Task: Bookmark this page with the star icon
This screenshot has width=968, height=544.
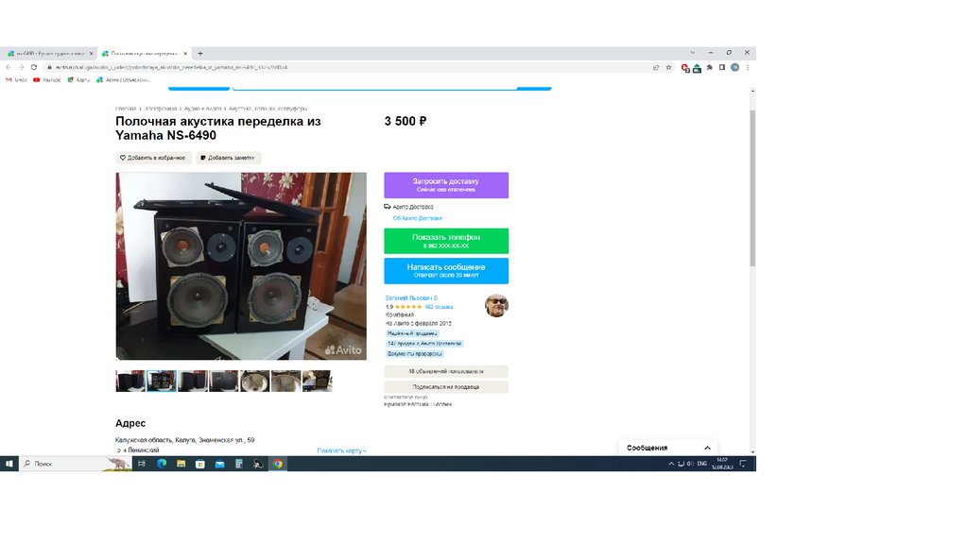Action: click(x=668, y=67)
